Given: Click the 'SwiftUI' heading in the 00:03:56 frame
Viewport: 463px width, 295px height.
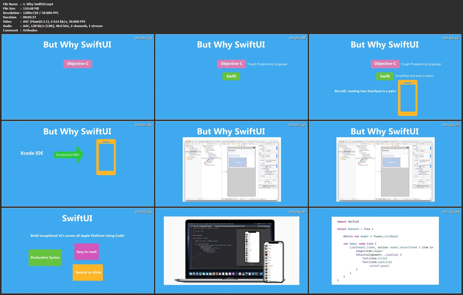Looking at the screenshot, I should click(x=77, y=218).
